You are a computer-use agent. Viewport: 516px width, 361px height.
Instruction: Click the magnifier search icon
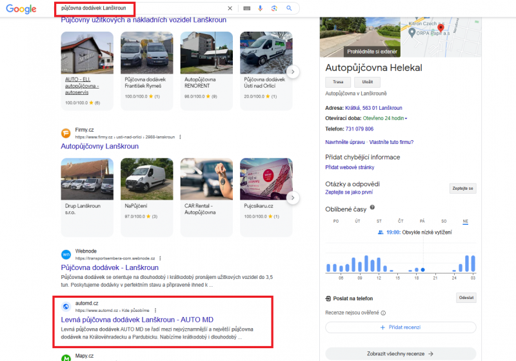(289, 8)
